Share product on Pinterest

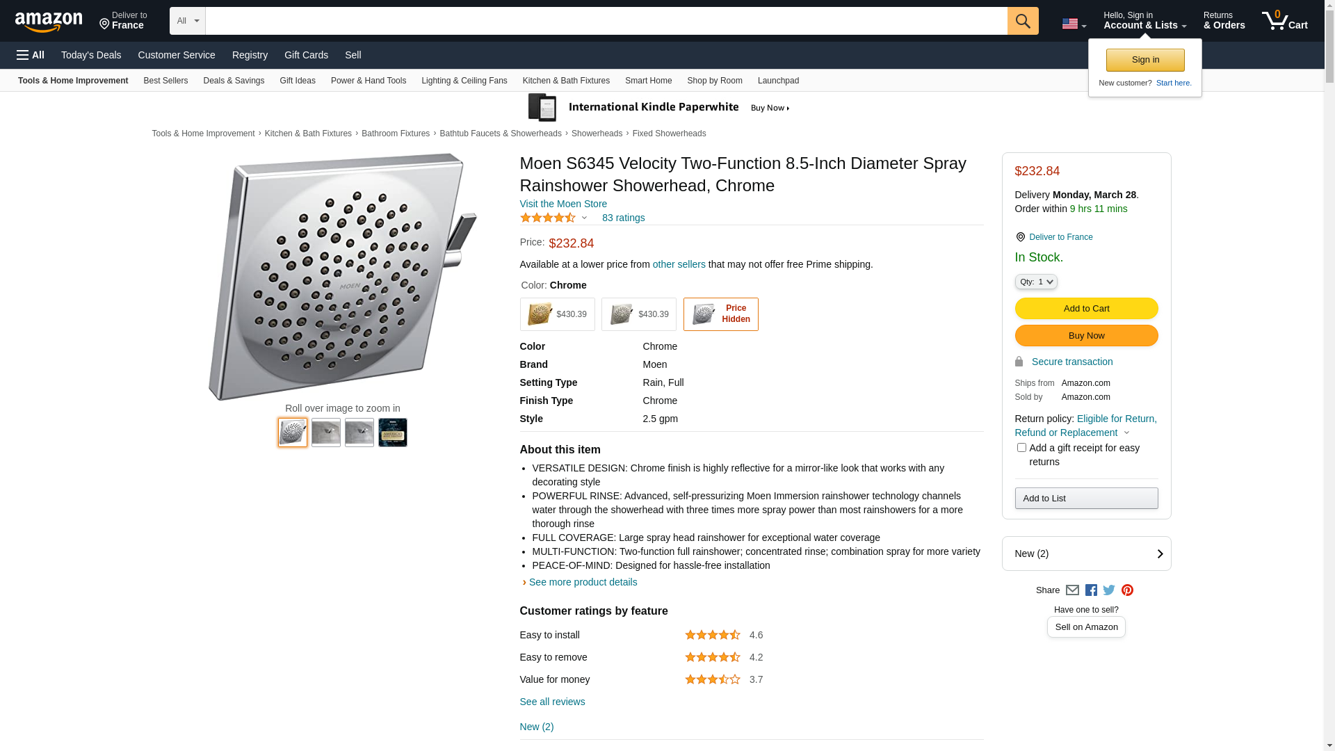click(x=1127, y=590)
